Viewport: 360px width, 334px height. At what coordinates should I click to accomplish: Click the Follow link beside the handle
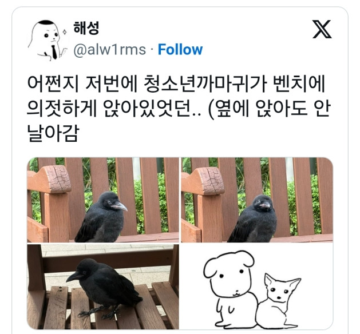180,50
